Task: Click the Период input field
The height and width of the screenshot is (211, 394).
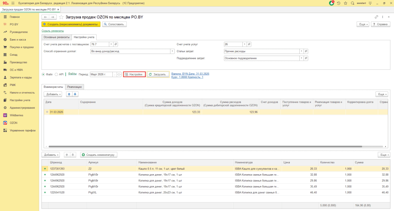Action: 101,74
